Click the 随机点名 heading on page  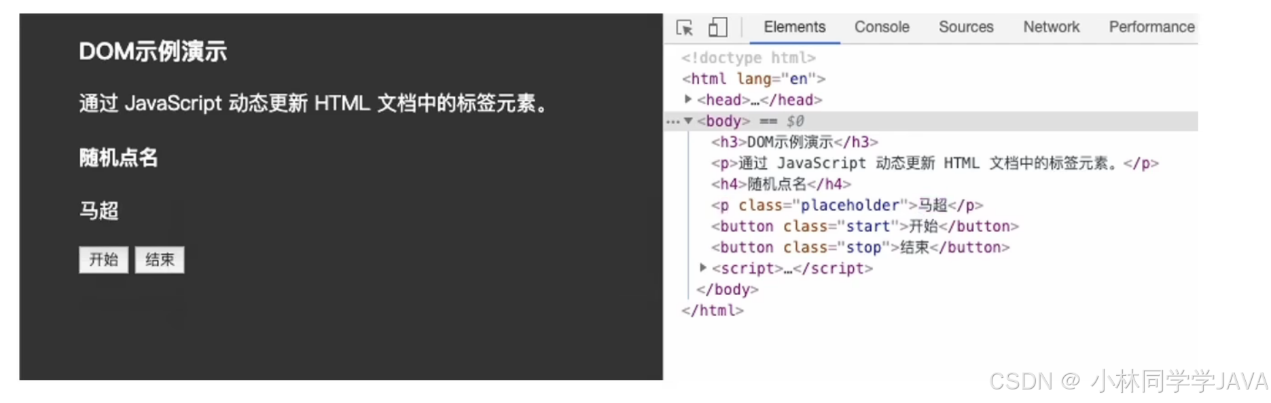point(118,157)
